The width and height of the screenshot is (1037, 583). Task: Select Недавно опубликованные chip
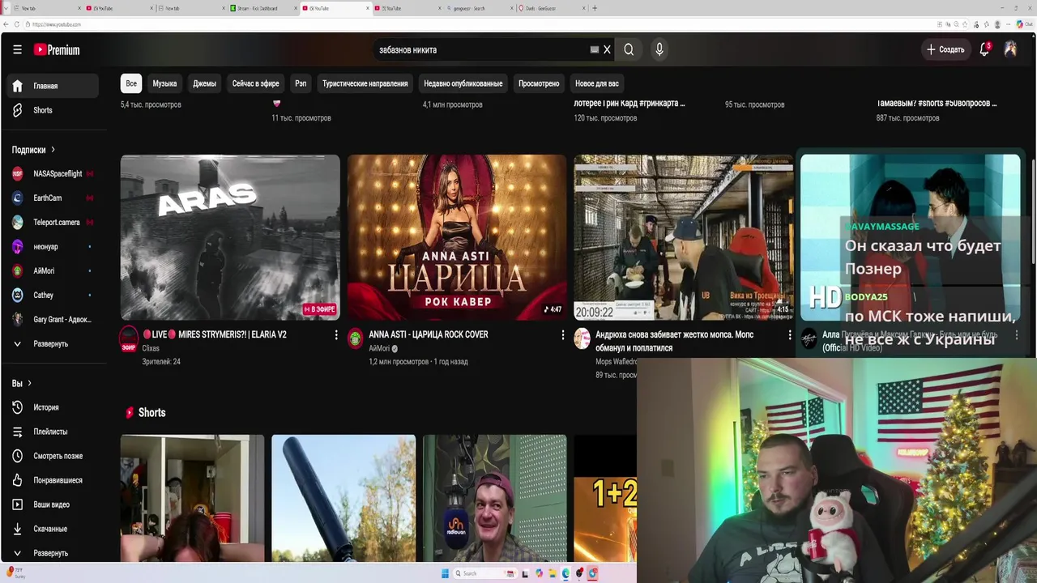click(x=463, y=83)
